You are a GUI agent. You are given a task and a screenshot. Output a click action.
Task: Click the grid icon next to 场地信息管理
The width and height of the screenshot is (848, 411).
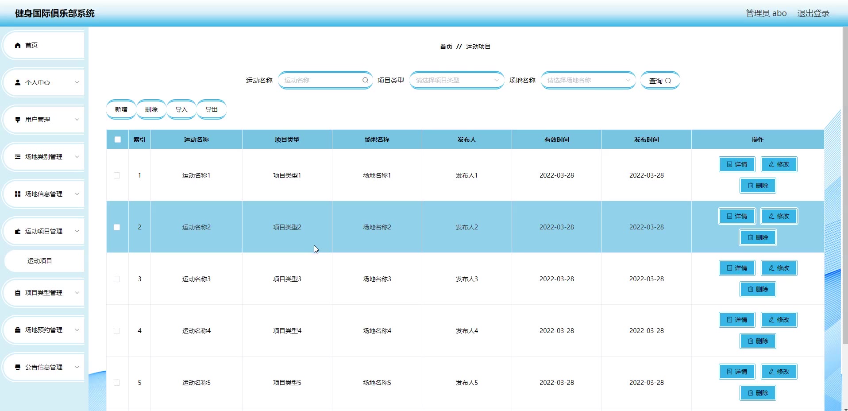click(18, 194)
